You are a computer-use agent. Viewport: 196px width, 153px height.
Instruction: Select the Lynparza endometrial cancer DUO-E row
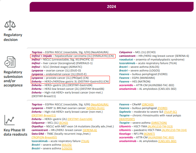(x=59, y=74)
